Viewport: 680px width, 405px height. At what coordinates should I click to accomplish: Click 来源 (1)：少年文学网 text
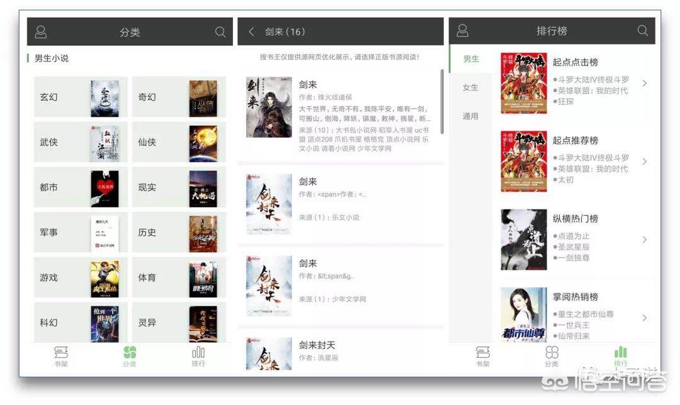tap(332, 299)
